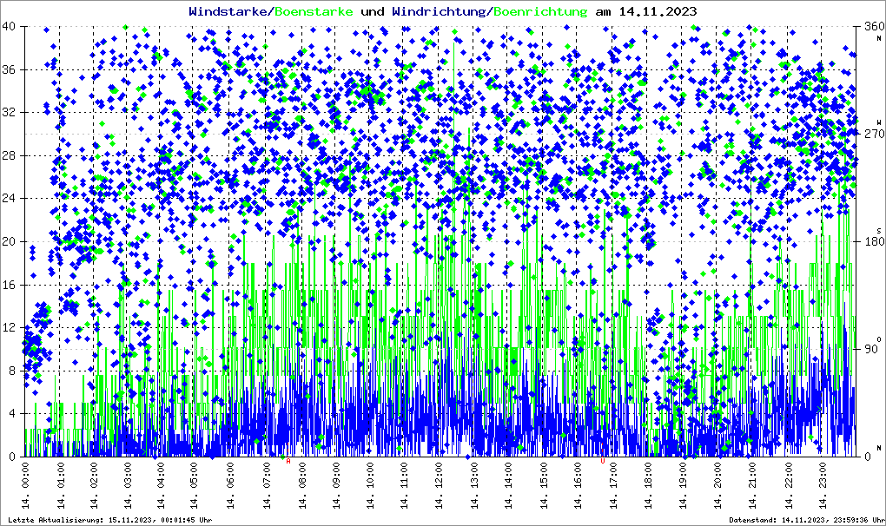Click the 'Datenstand: 14.11.2023, 23:59:36 Uhr' footer
Viewport: 886px width, 526px height.
806,520
